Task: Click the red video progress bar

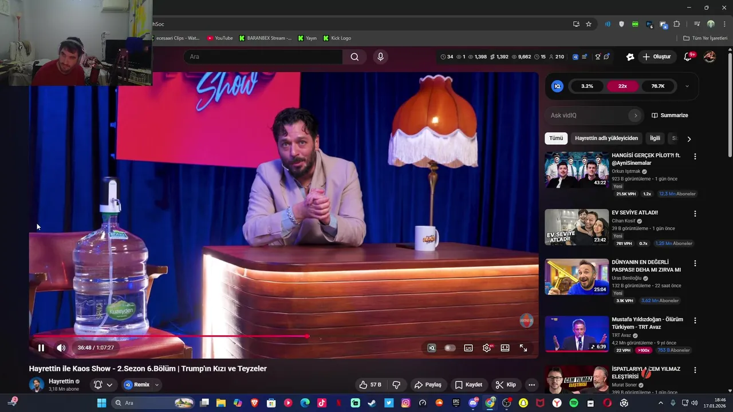Action: 169,336
